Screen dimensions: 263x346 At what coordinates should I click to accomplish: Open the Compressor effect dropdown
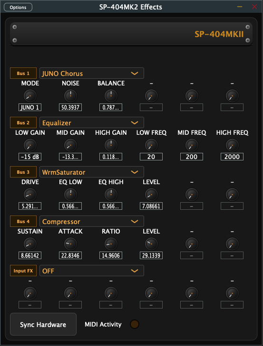(92, 221)
